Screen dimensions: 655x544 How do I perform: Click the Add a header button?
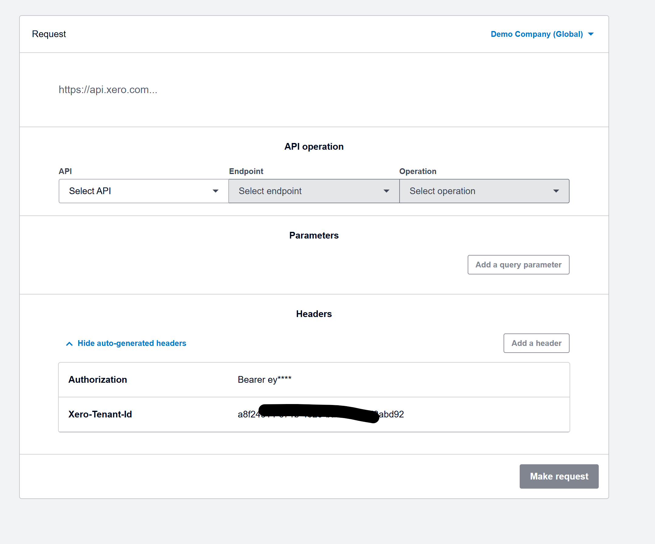(x=536, y=343)
